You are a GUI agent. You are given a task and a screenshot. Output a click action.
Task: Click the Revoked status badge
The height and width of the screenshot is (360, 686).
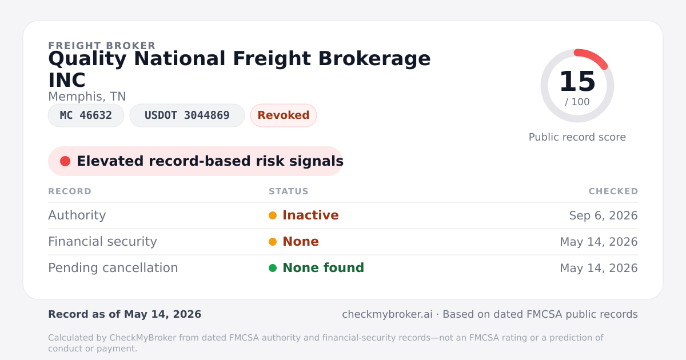click(284, 115)
